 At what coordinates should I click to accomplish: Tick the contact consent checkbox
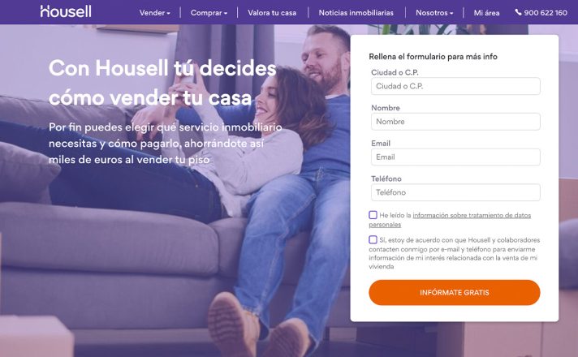pyautogui.click(x=373, y=239)
